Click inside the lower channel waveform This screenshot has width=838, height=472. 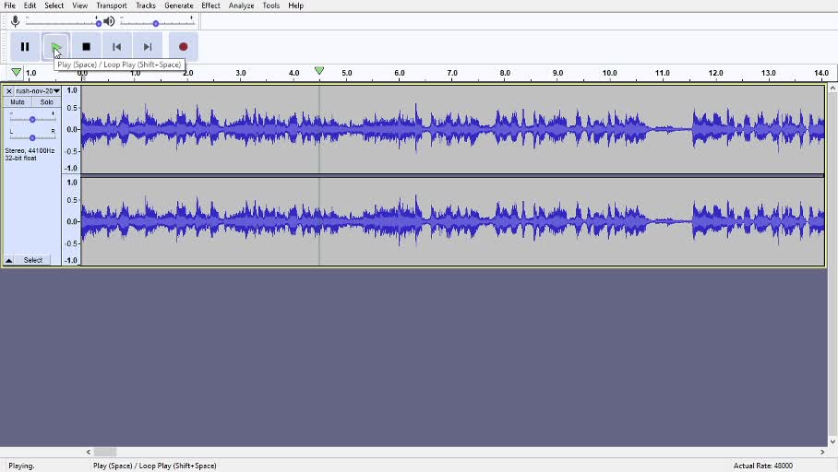click(x=452, y=221)
